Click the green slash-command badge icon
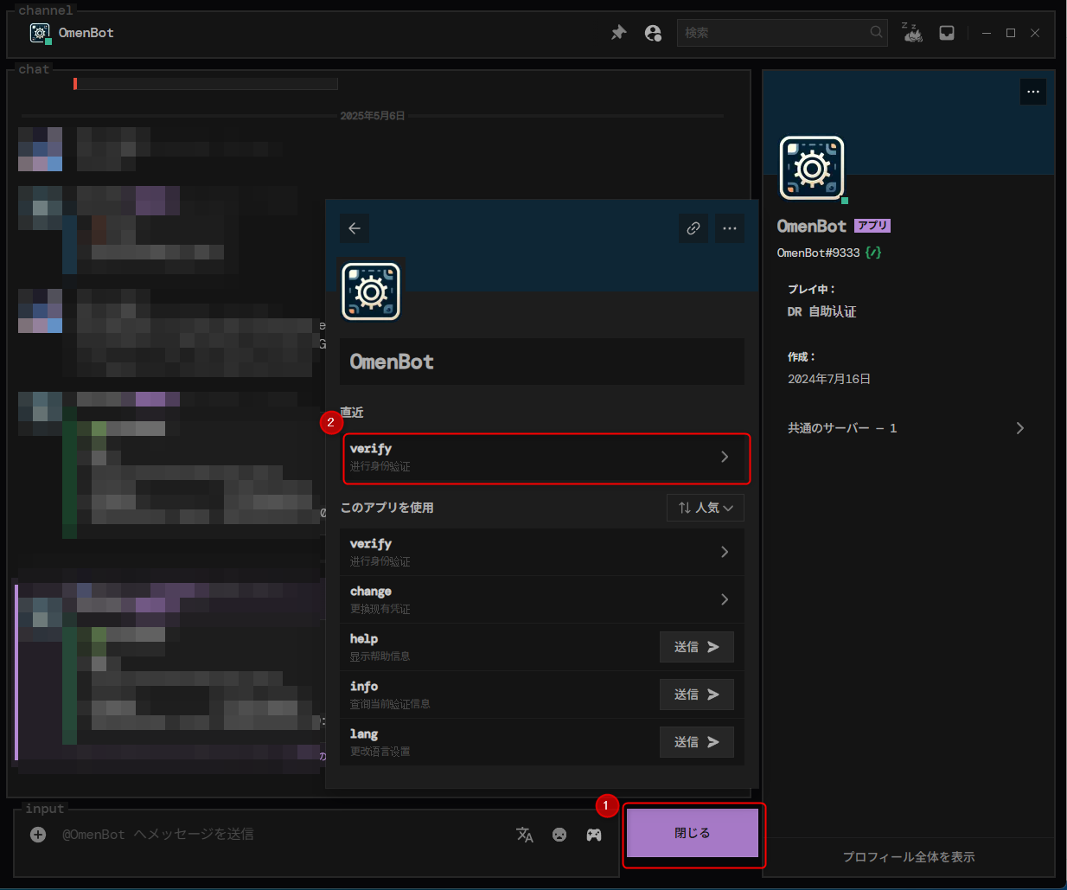 pyautogui.click(x=873, y=253)
